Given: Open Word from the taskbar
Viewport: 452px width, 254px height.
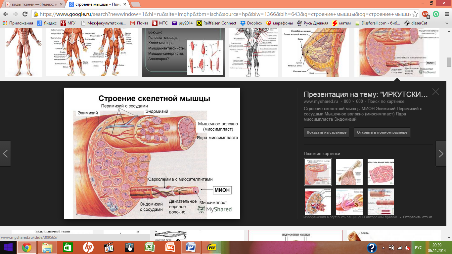Looking at the screenshot, I should (x=191, y=247).
